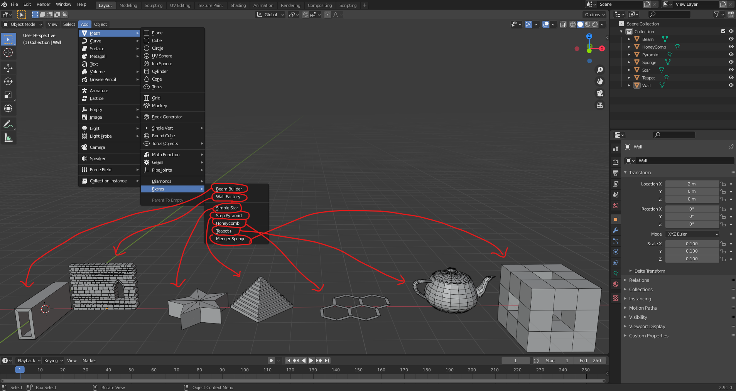Open the View Layer properties tab
The width and height of the screenshot is (736, 391).
click(616, 184)
